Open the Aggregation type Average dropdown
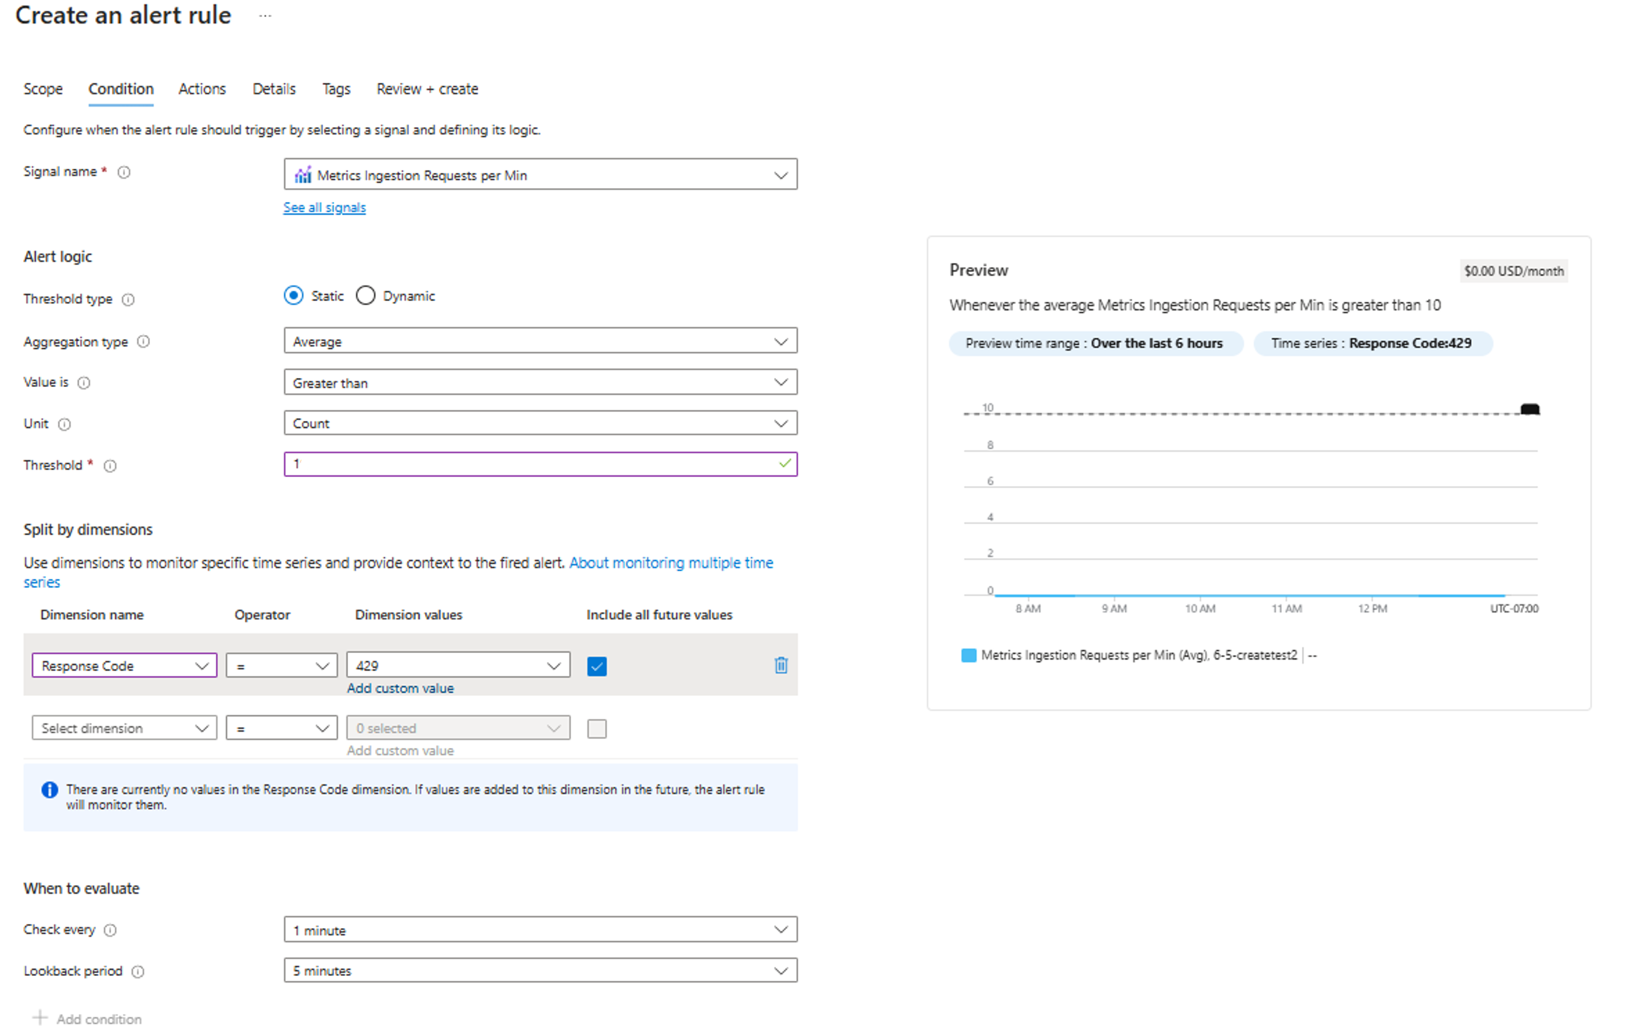 pyautogui.click(x=540, y=341)
